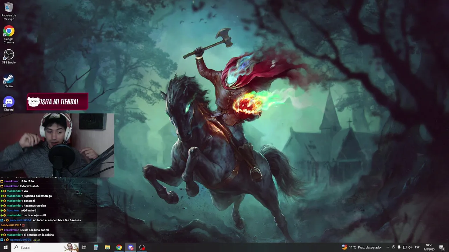Open the volume control tray icon
This screenshot has height=252, width=449.
tap(410, 247)
